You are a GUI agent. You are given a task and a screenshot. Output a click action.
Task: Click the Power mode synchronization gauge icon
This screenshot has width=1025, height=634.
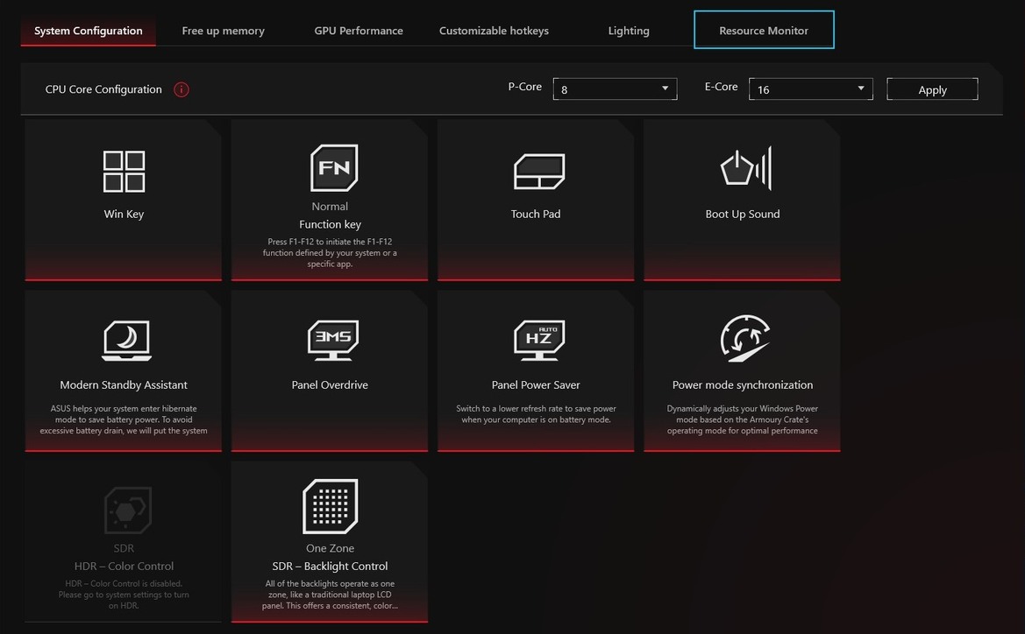pyautogui.click(x=745, y=338)
